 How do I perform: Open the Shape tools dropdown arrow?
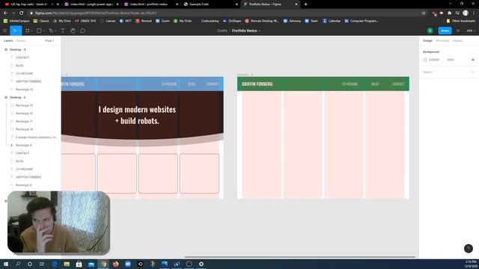pos(43,31)
